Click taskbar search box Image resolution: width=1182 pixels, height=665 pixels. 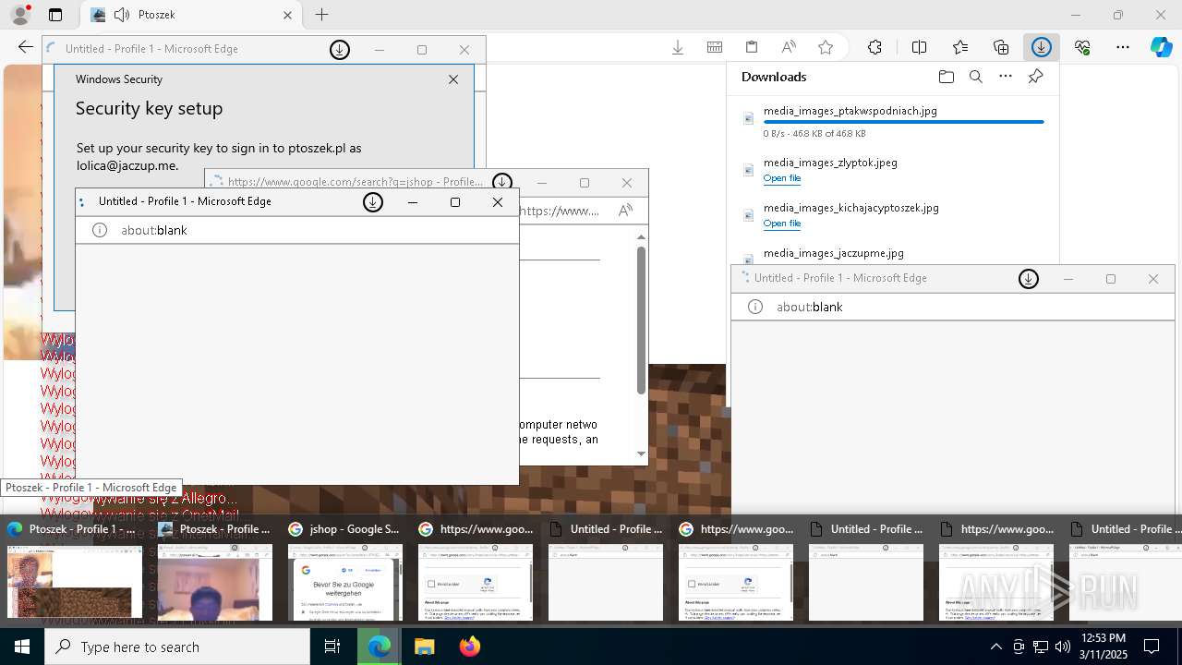coord(177,647)
